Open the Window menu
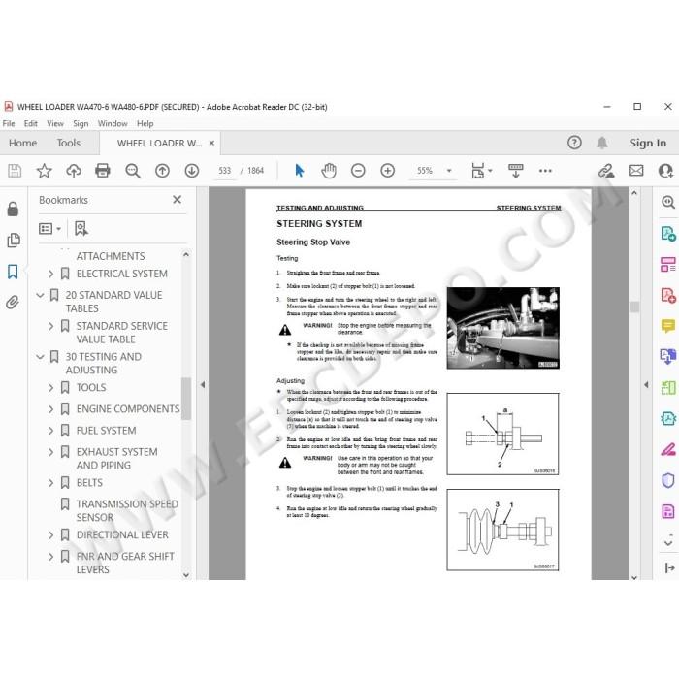This screenshot has width=679, height=679. point(113,124)
